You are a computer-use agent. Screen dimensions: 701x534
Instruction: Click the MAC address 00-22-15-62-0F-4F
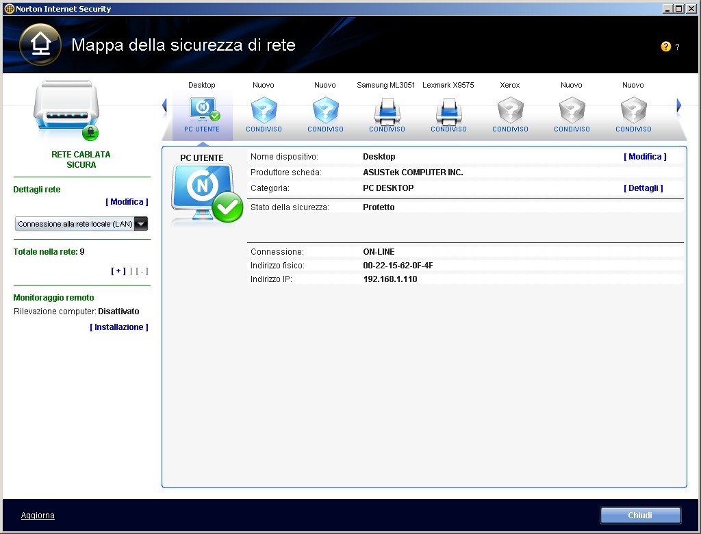pyautogui.click(x=398, y=266)
